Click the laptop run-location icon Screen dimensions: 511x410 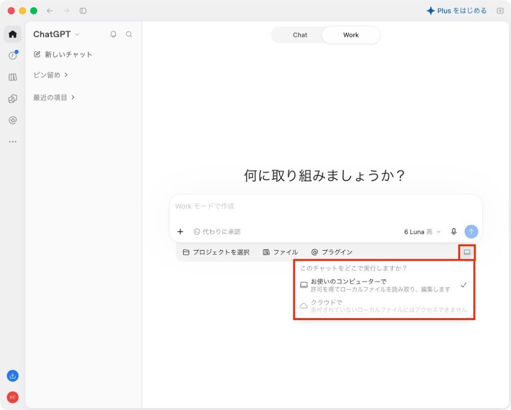(x=467, y=252)
